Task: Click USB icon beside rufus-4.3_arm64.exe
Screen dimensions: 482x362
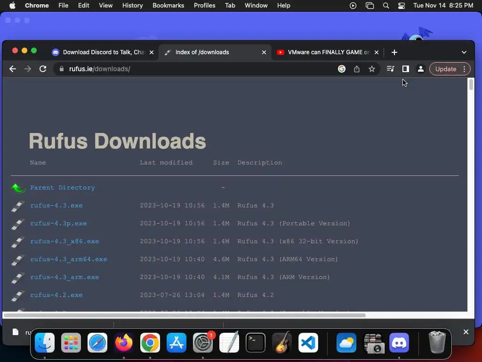Action: (x=18, y=260)
